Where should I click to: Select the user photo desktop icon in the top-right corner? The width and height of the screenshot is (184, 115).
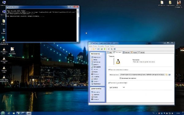coord(179,4)
